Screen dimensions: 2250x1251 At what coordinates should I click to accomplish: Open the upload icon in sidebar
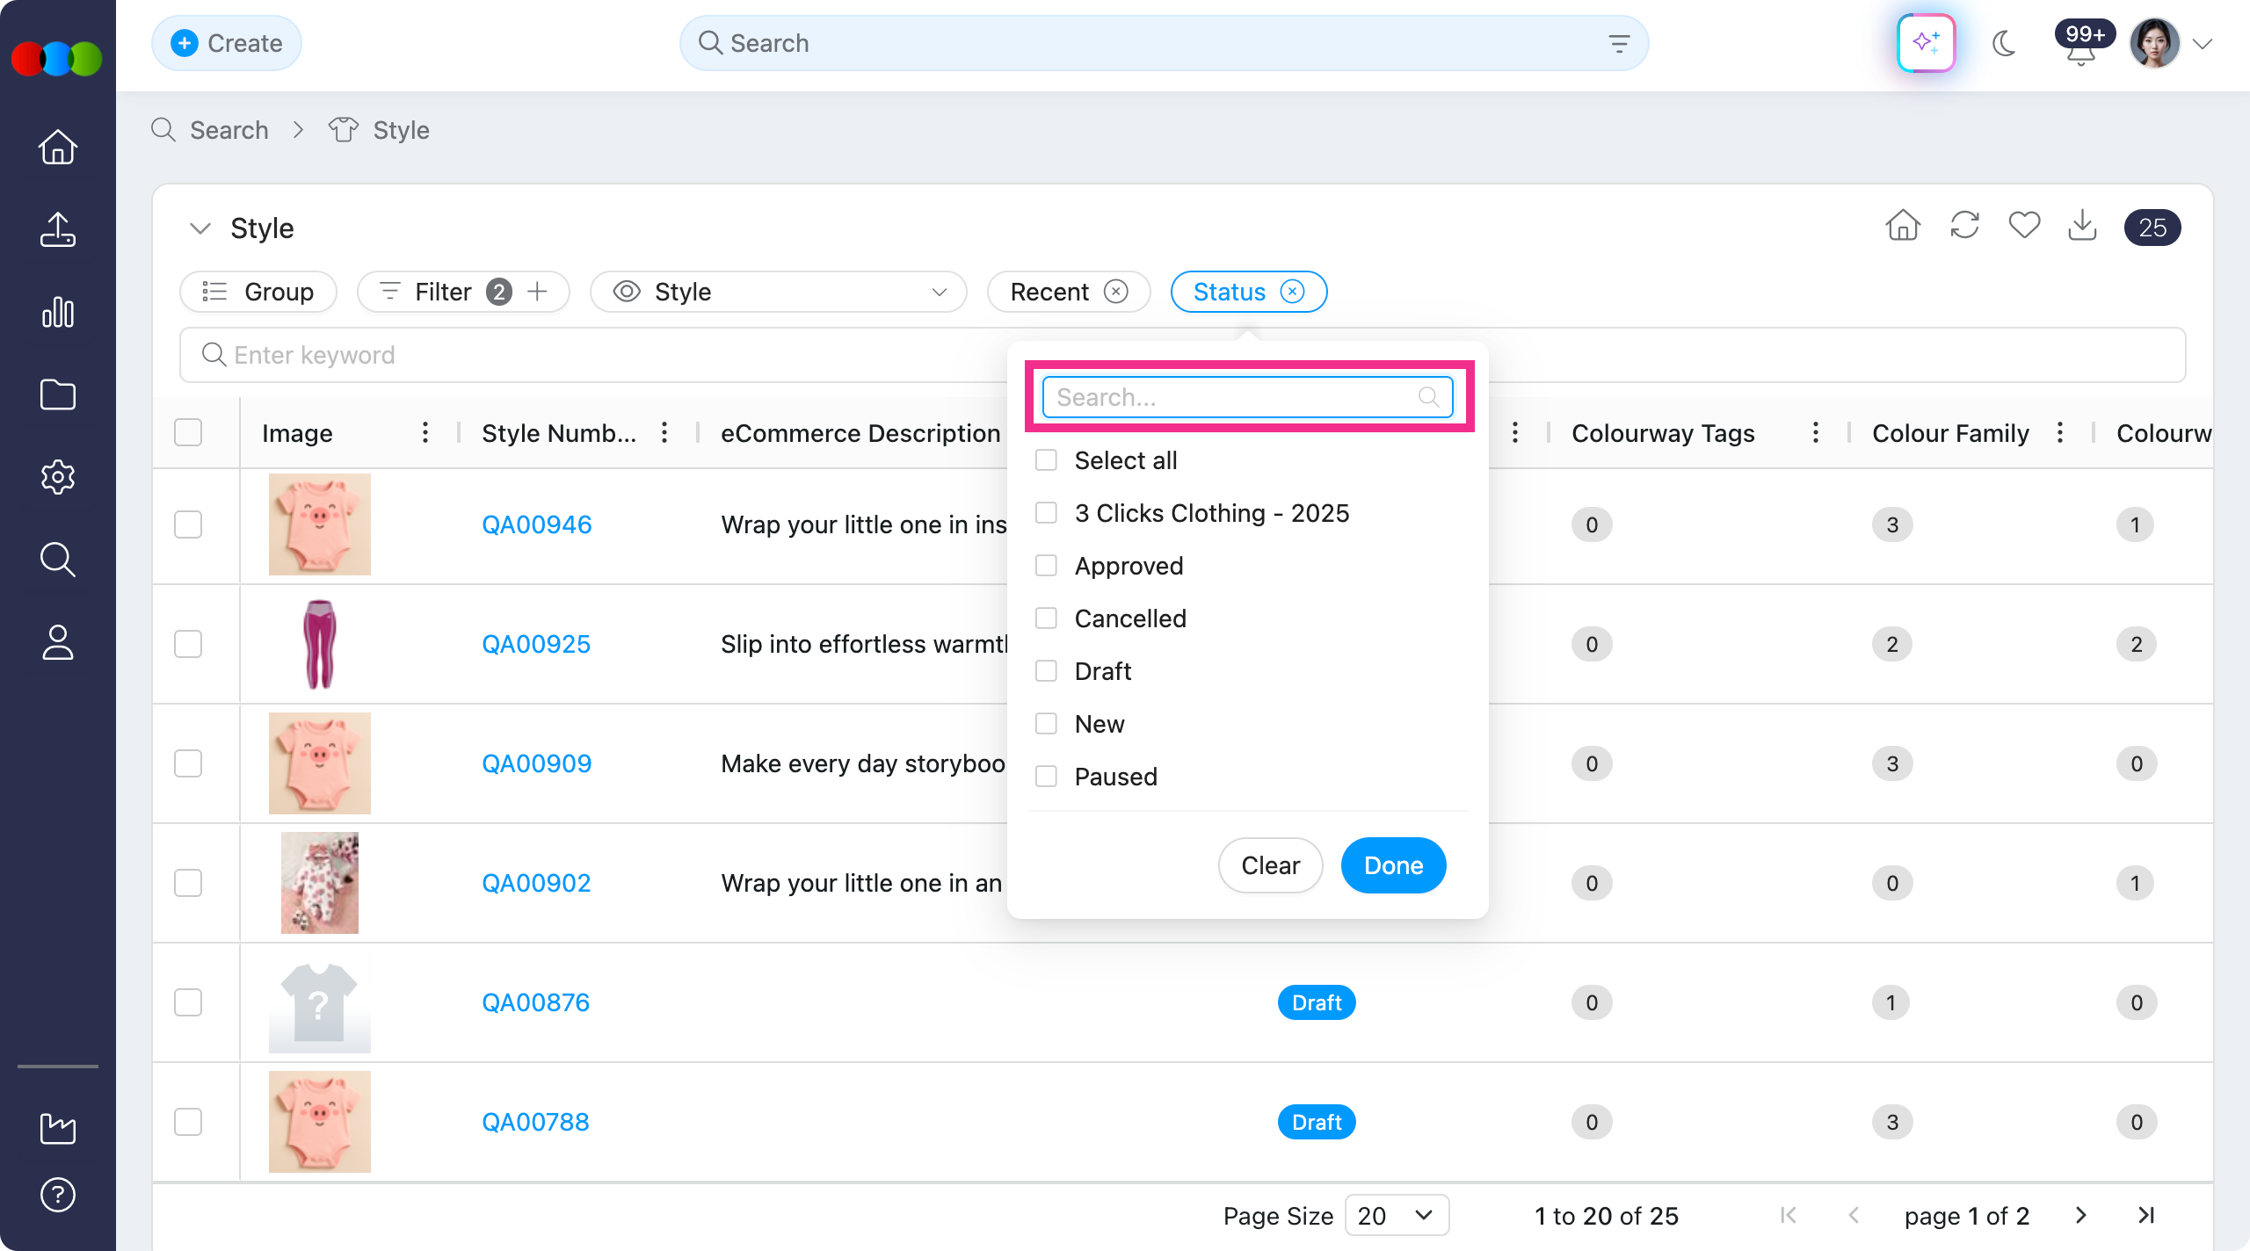point(58,229)
